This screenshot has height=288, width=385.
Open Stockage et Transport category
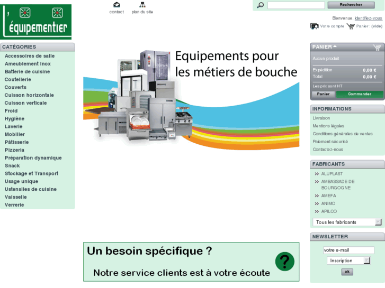(x=31, y=173)
